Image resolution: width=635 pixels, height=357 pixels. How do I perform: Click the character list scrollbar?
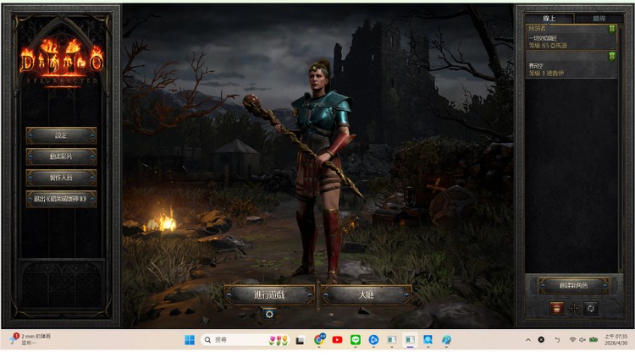620,149
